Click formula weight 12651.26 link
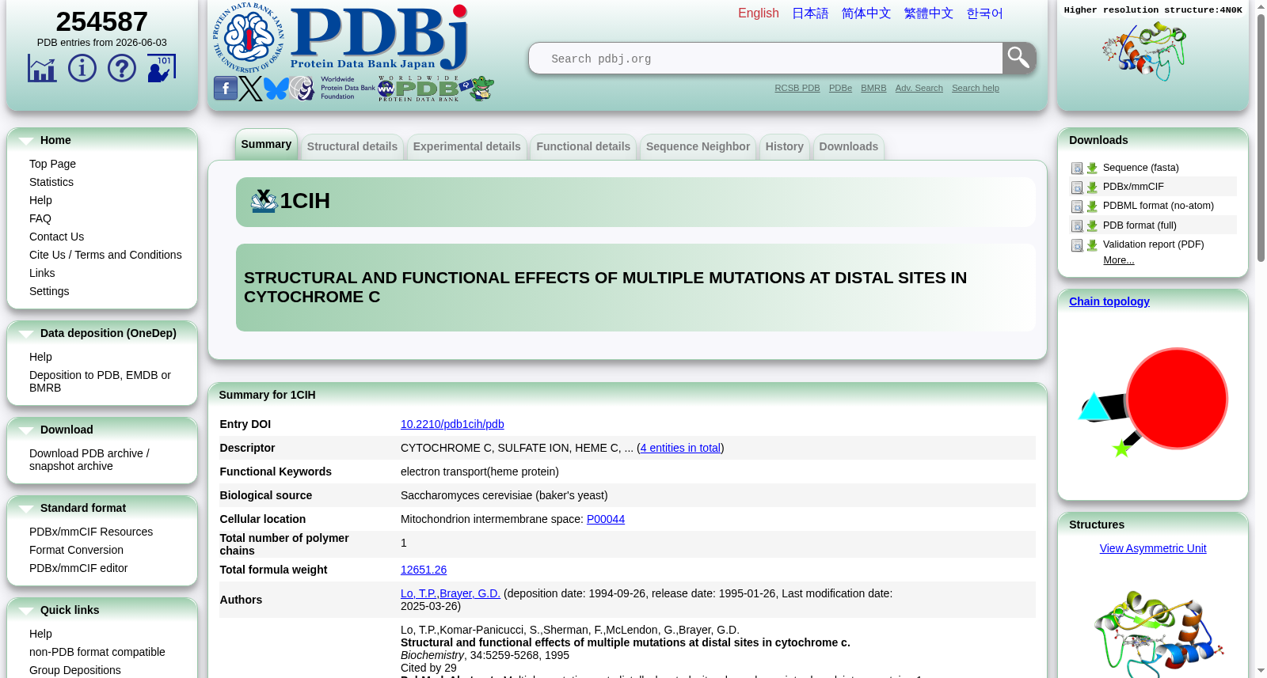This screenshot has height=678, width=1267. point(424,570)
